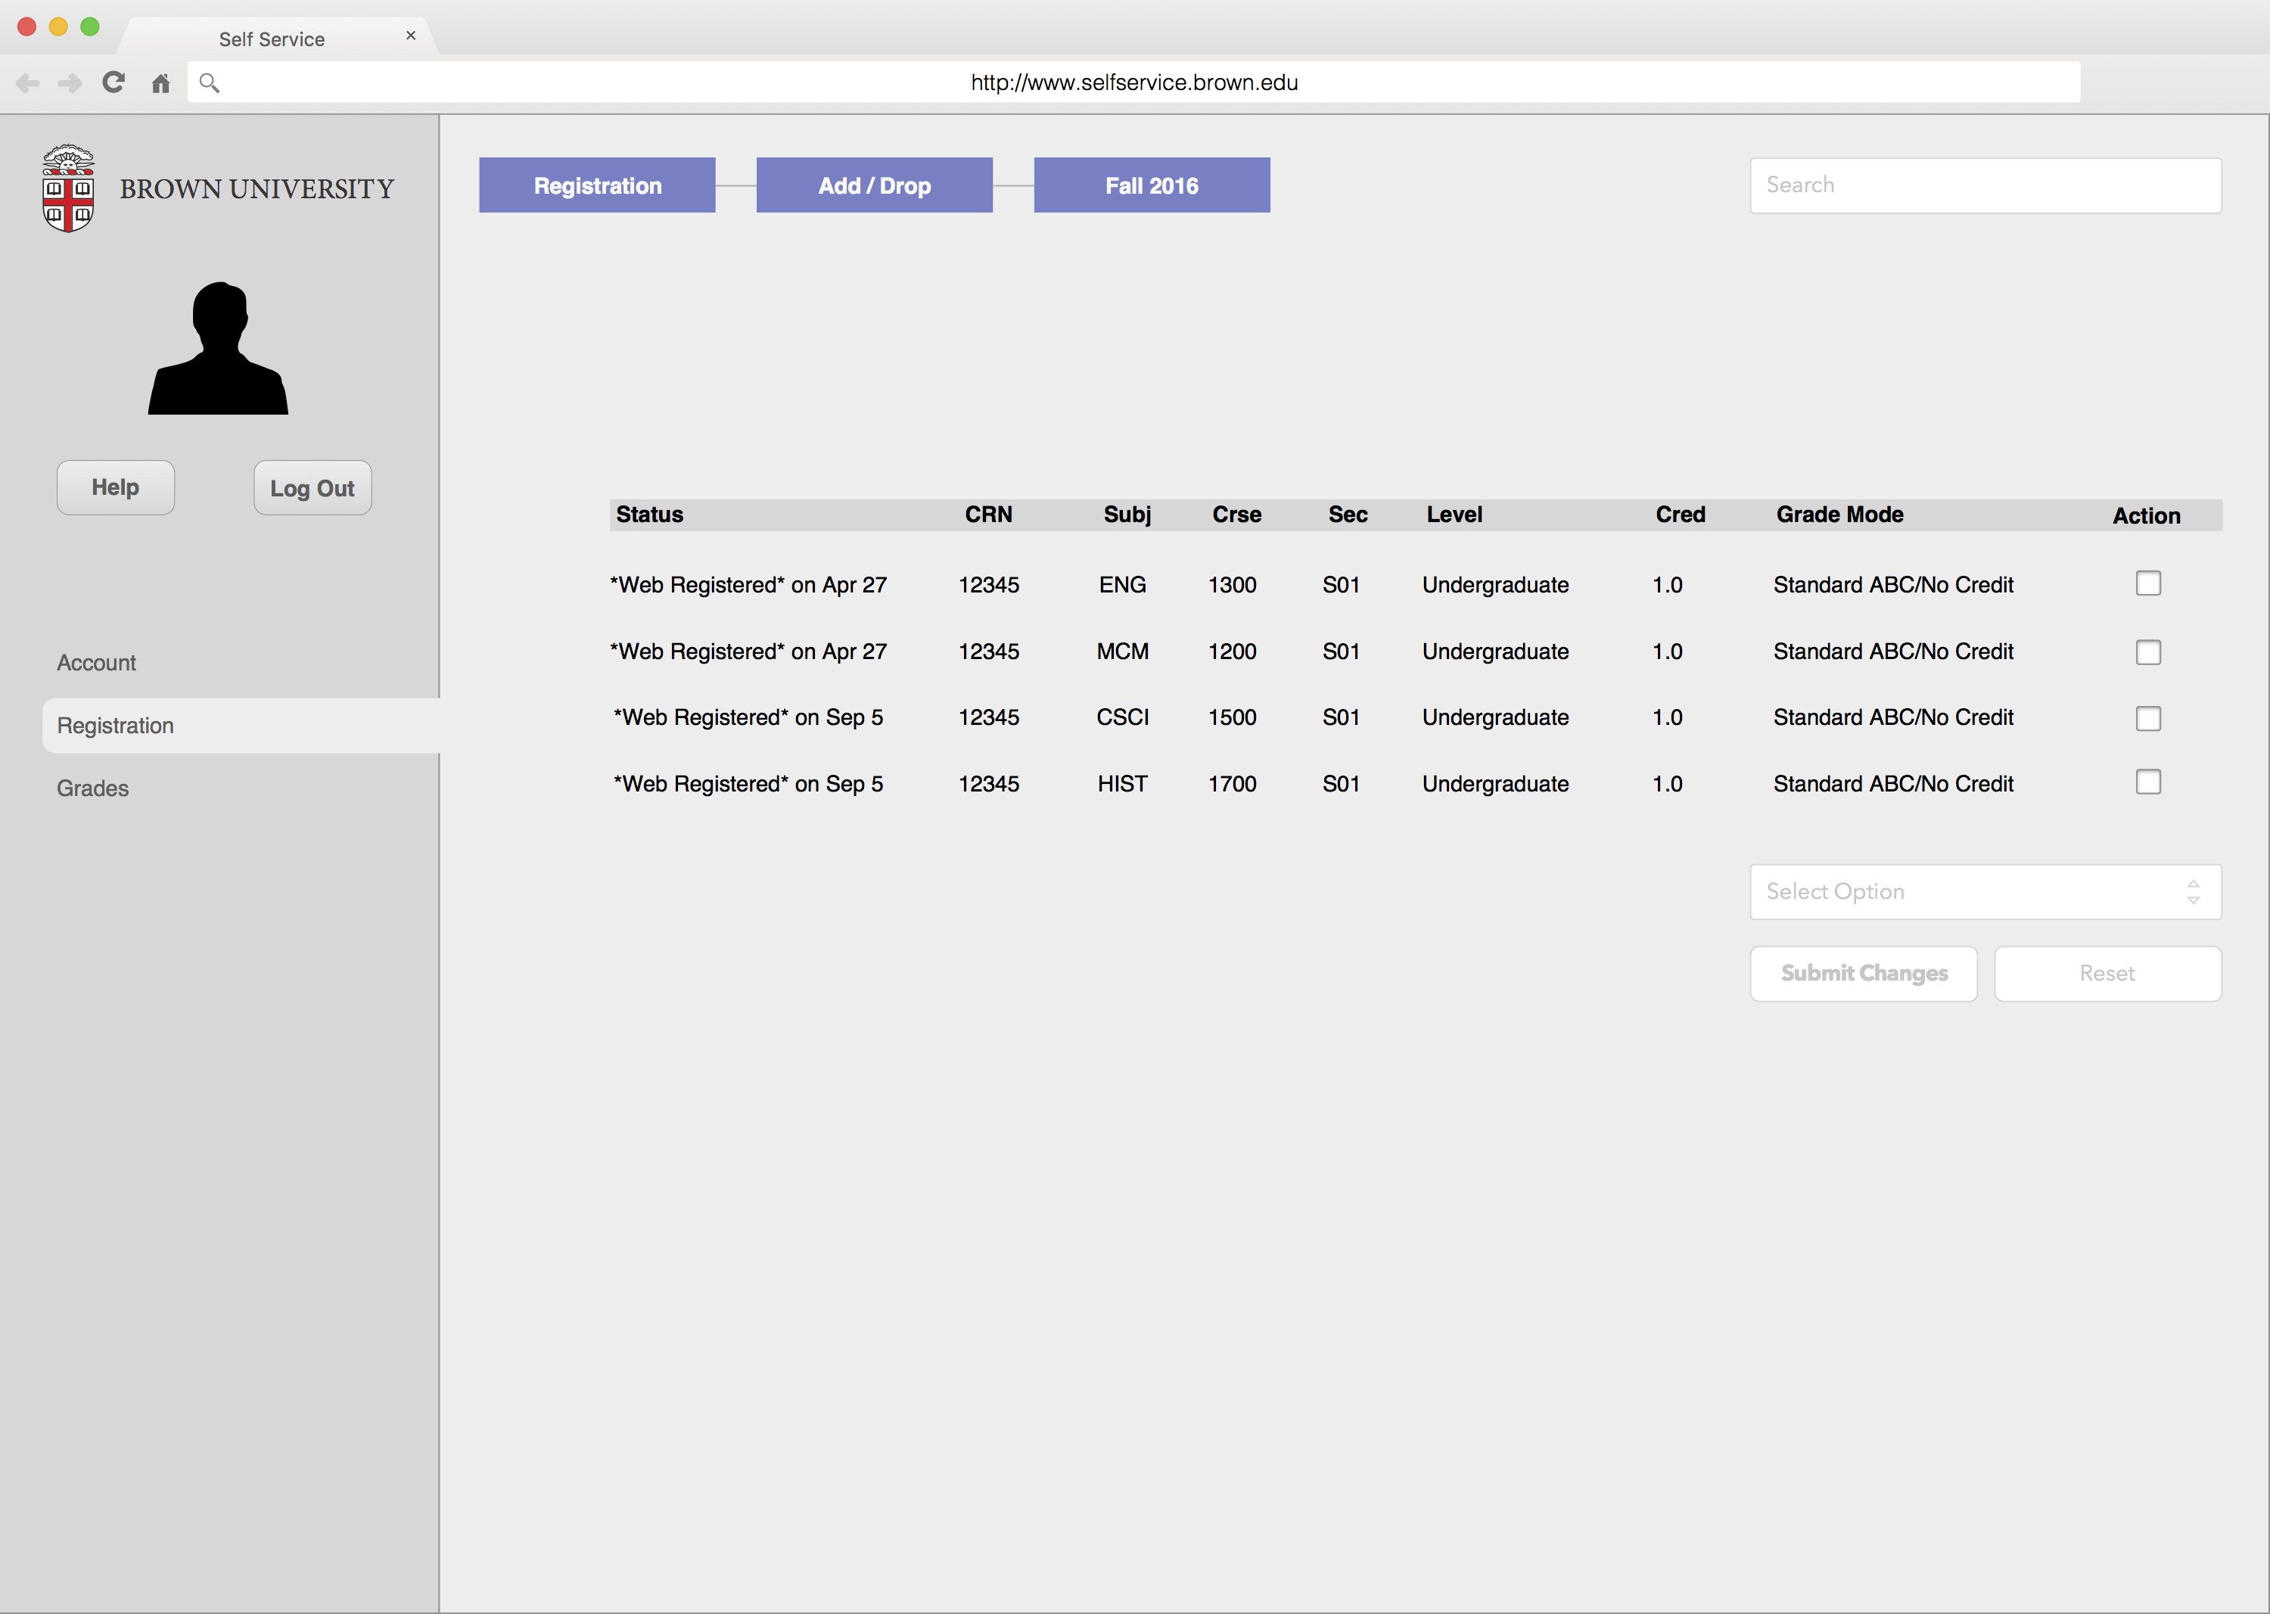Click the Subj column header
The height and width of the screenshot is (1614, 2270).
[1127, 515]
